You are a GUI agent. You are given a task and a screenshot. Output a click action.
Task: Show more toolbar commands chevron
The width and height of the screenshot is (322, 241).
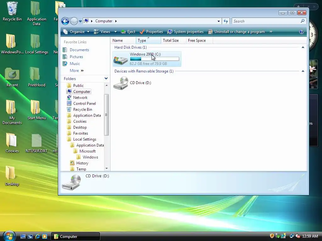(271, 32)
